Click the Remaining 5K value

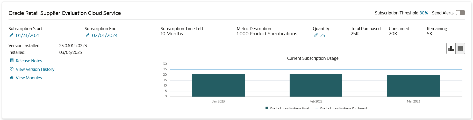(x=429, y=34)
